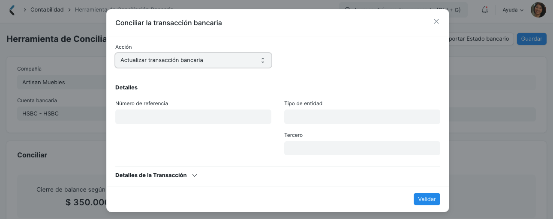Click the $ 350.00 balance amount
The width and height of the screenshot is (553, 219).
[86, 202]
